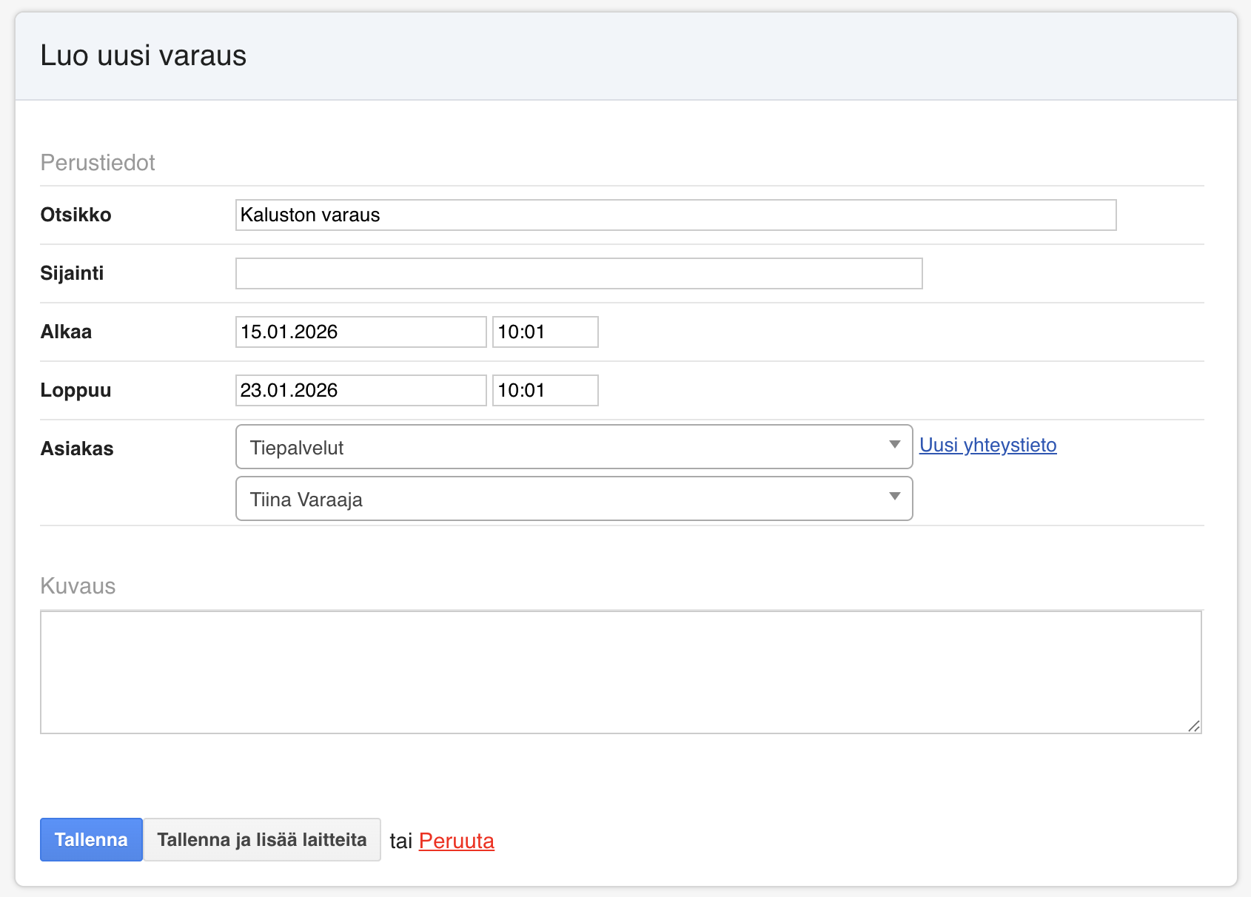
Task: Click Tallenna ja lisää laitteita button
Action: (262, 839)
